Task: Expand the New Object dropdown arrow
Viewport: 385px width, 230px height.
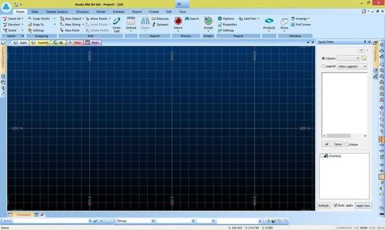Action: point(83,19)
